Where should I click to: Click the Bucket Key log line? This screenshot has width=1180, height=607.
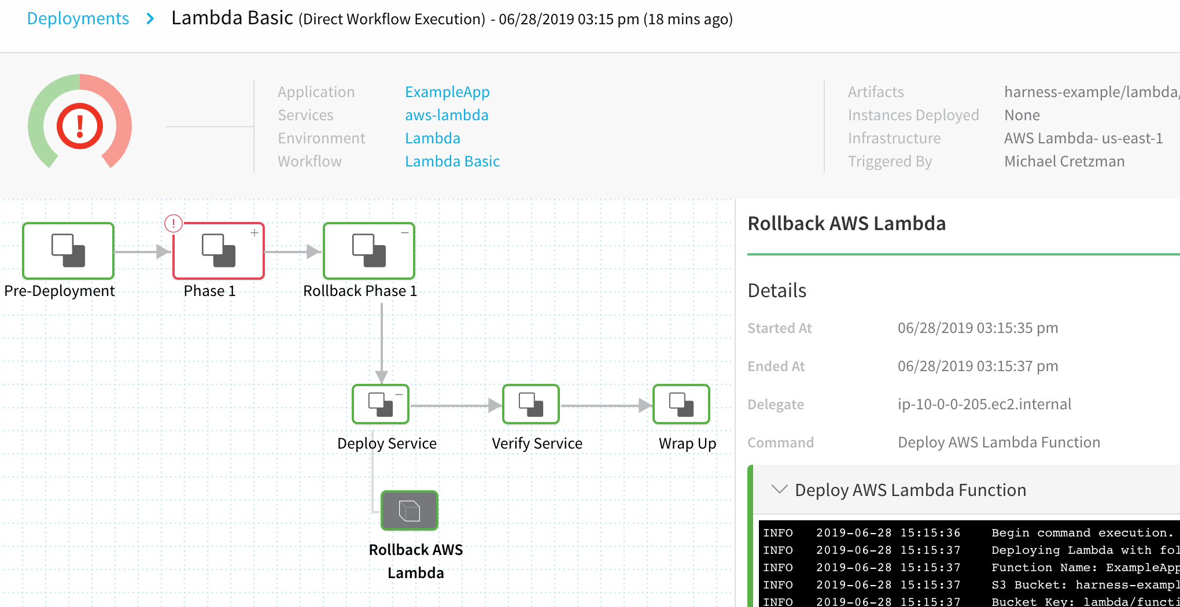(970, 601)
